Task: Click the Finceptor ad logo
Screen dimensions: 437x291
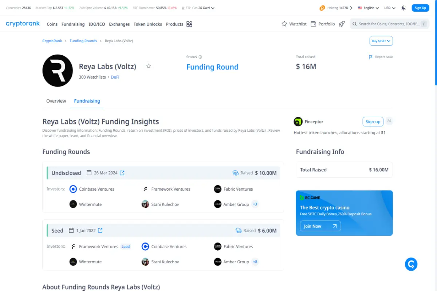Action: click(298, 121)
